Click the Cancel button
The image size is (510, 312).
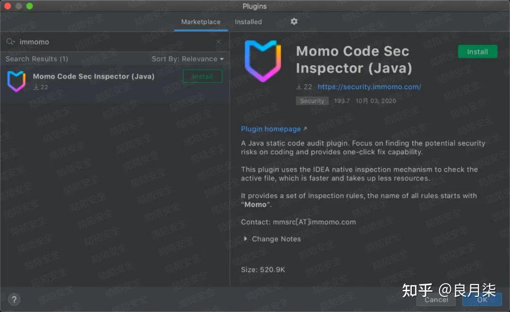[x=436, y=300]
